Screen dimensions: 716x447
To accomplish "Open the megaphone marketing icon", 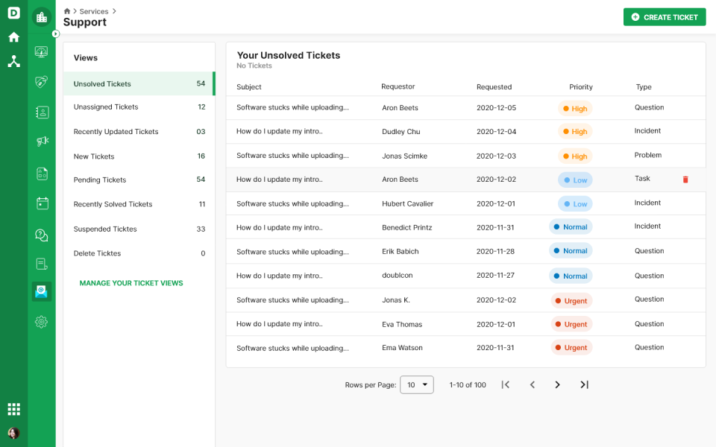I will [x=42, y=142].
